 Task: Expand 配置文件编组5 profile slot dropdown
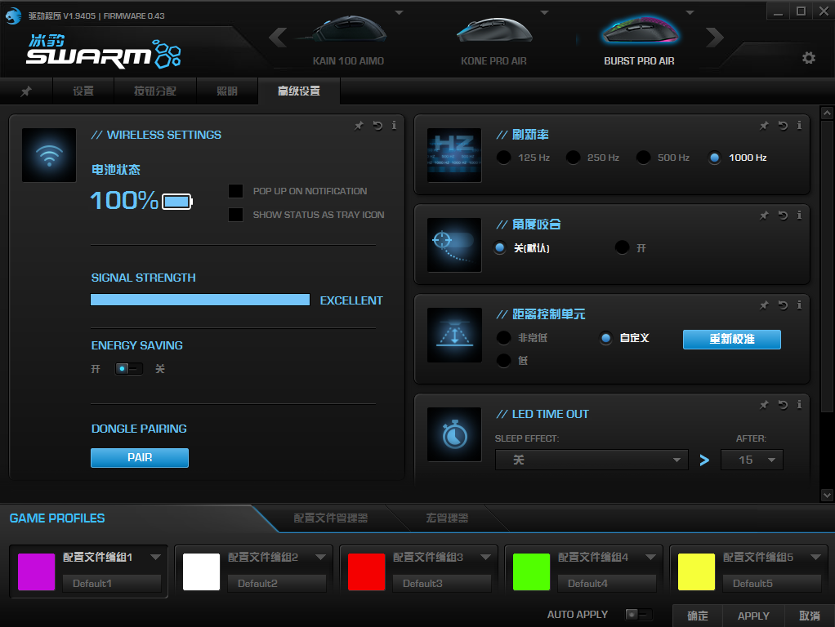pos(816,557)
